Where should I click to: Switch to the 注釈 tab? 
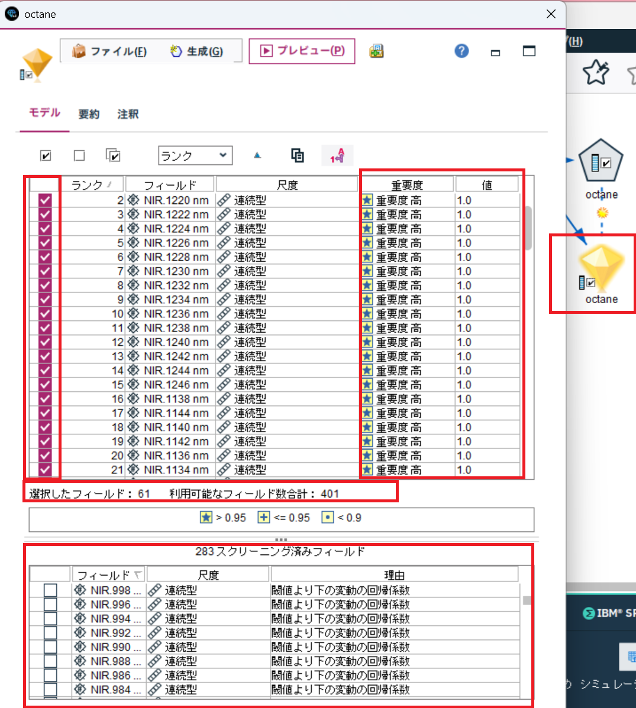pyautogui.click(x=127, y=114)
